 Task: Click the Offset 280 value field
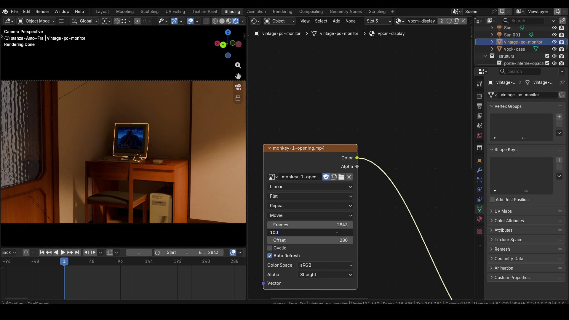tap(310, 240)
